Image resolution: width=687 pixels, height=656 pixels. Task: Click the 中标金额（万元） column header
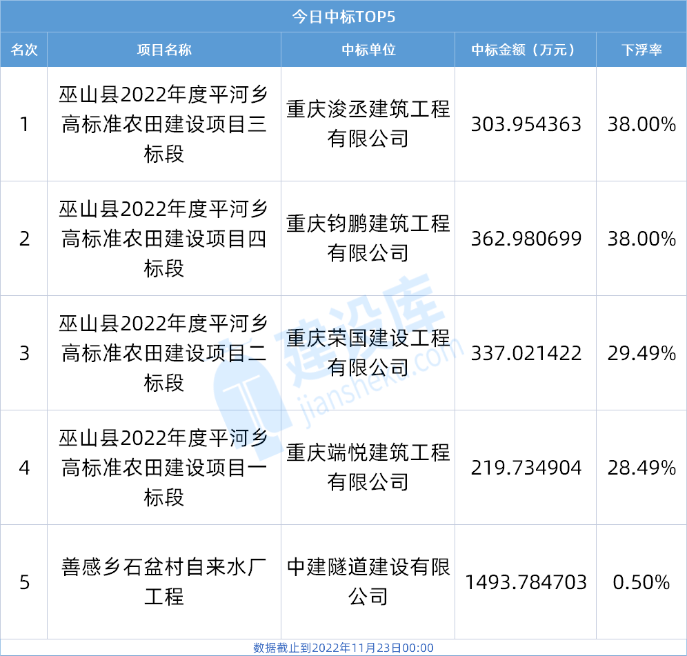tap(525, 50)
